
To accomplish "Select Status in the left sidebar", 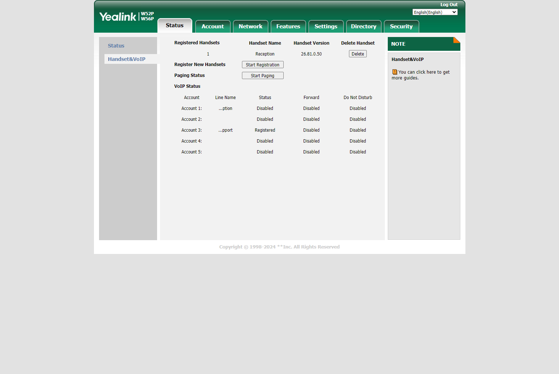I will [x=116, y=46].
